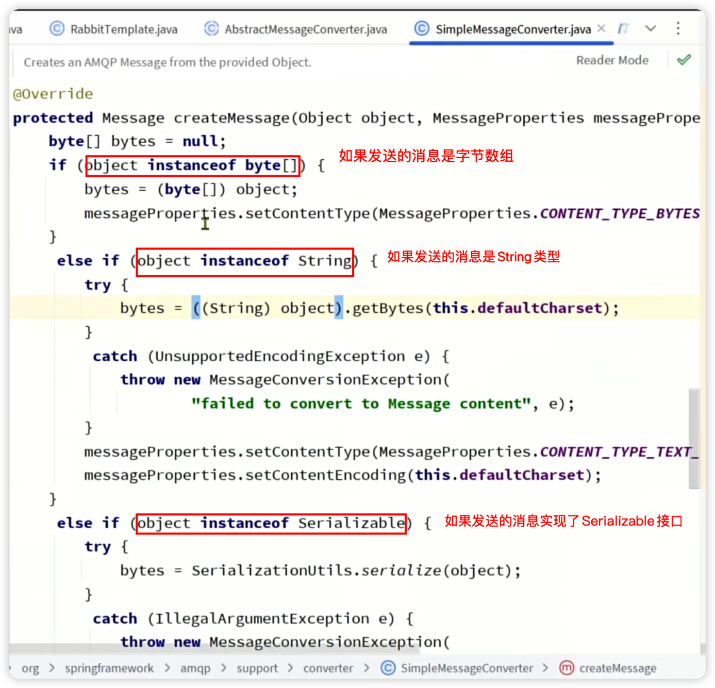Click the SimpleMessageConverter class icon in the breadcrumb
Screen dimensions: 715x688
tap(387, 668)
